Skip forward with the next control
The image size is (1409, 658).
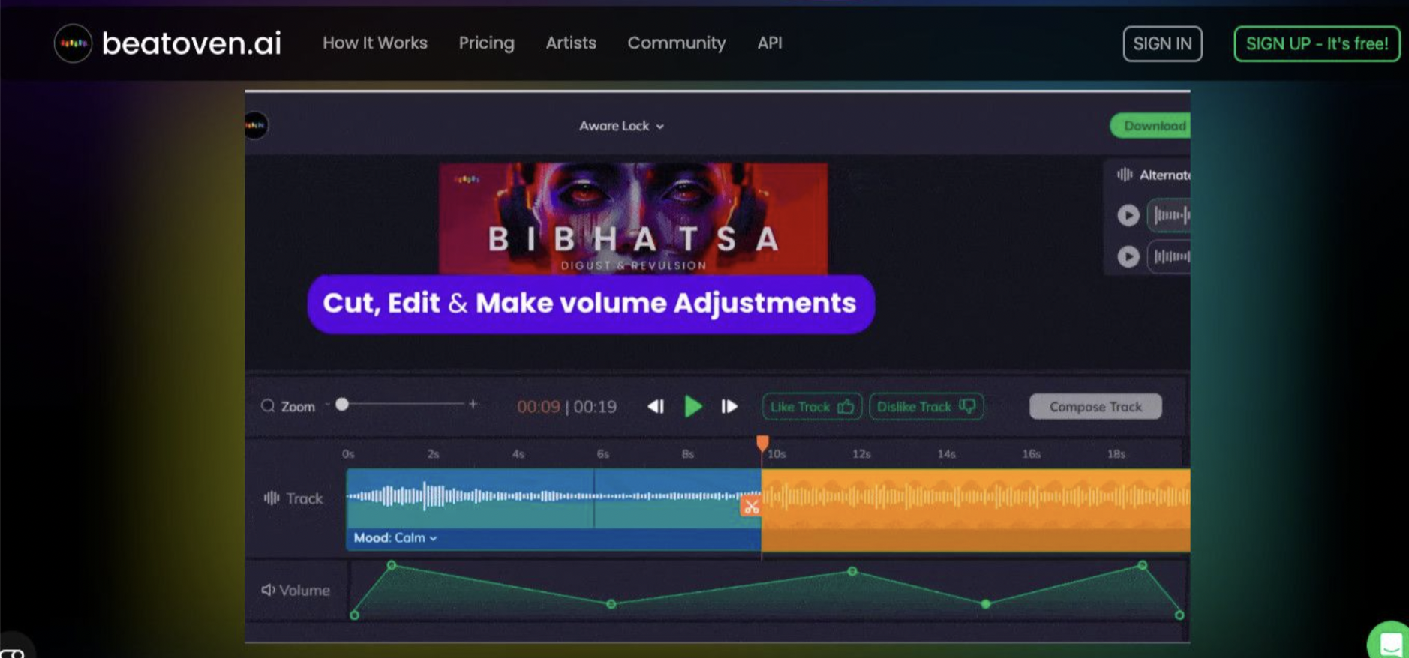click(729, 406)
